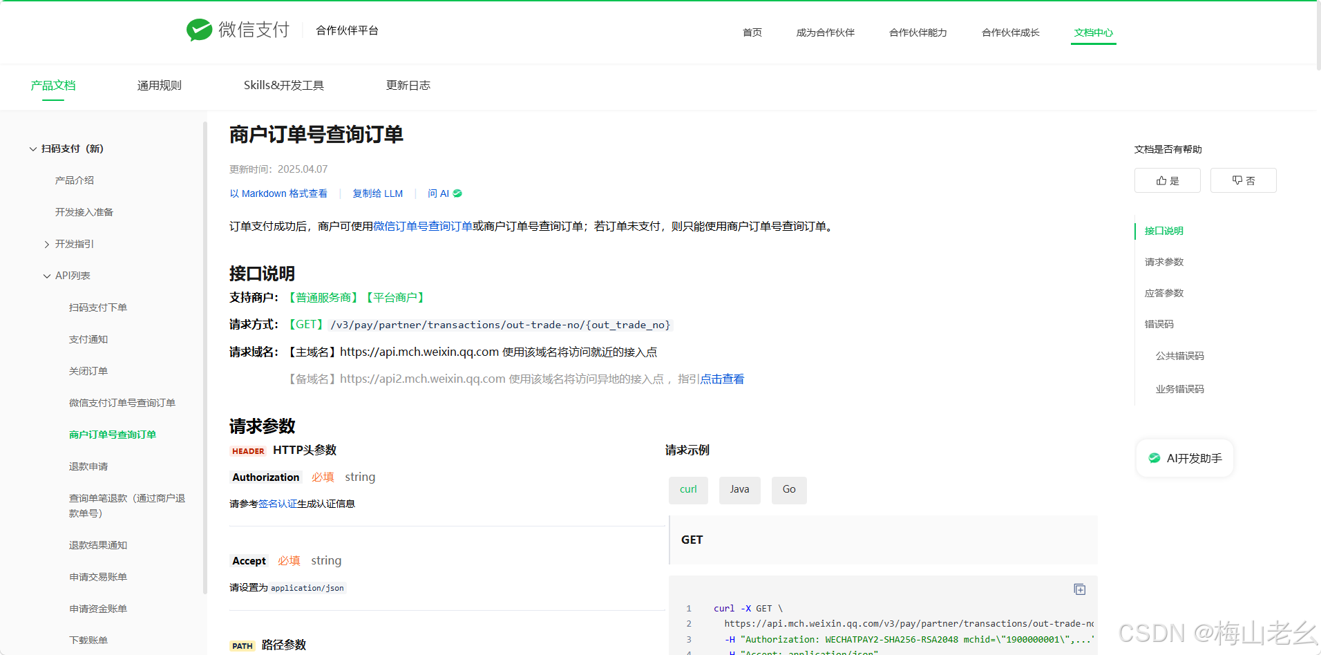
Task: Click the WeChat Pay logo icon
Action: tap(199, 30)
